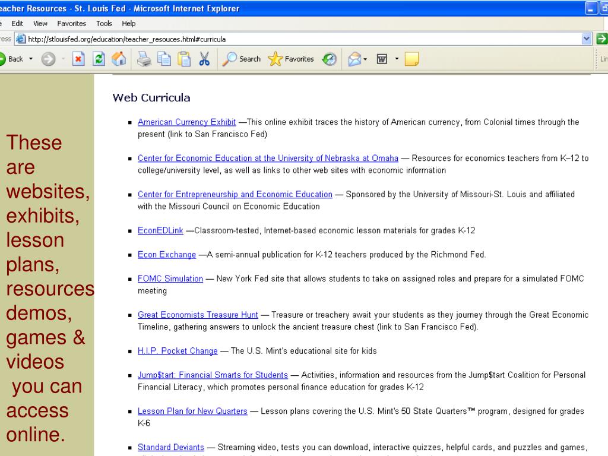
Task: Click the Print icon in toolbar
Action: pyautogui.click(x=144, y=59)
